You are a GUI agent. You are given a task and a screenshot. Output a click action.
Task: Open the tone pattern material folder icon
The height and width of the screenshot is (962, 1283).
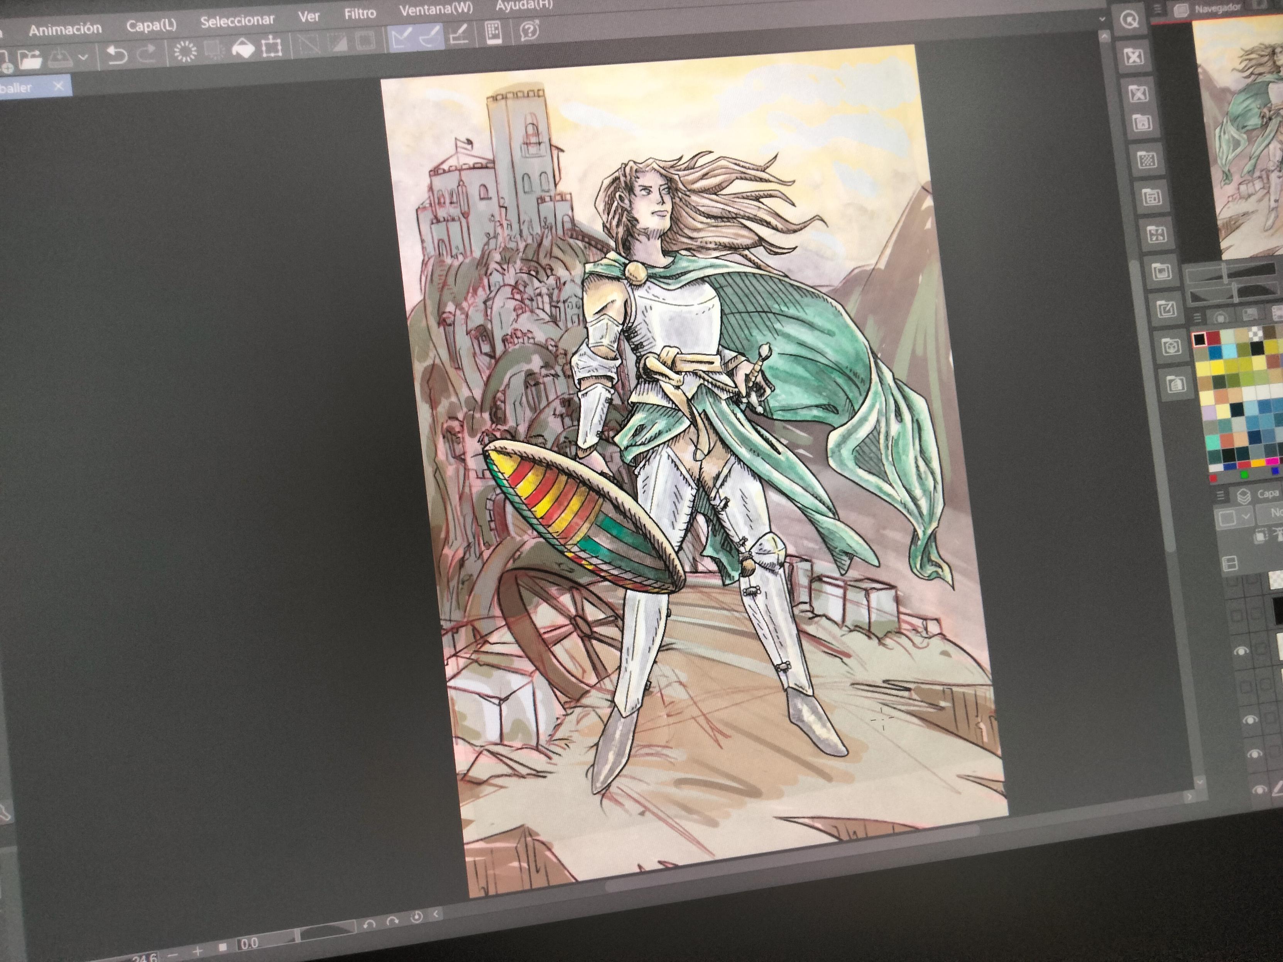click(1147, 160)
